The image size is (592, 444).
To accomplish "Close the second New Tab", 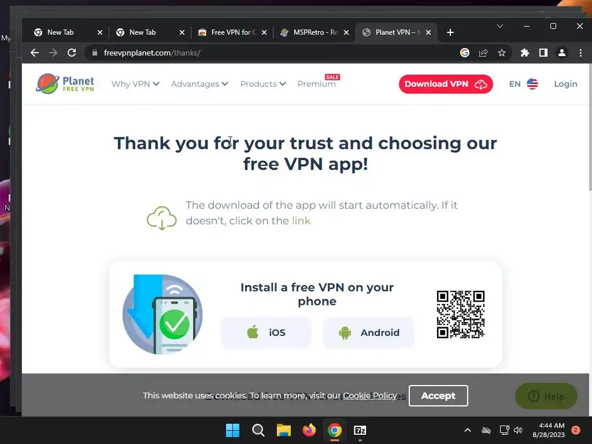I will [x=182, y=32].
